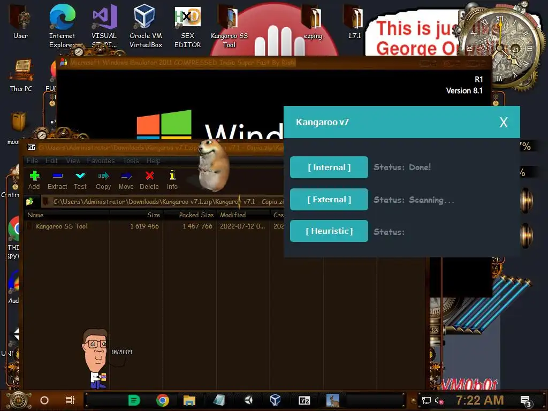Image resolution: width=548 pixels, height=411 pixels.
Task: Click the network tray icon
Action: [426, 400]
